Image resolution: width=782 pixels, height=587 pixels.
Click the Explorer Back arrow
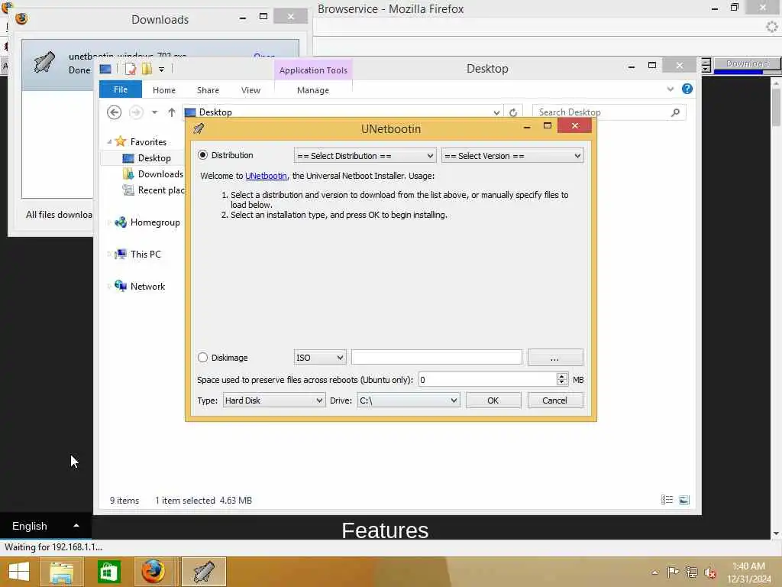click(x=115, y=112)
